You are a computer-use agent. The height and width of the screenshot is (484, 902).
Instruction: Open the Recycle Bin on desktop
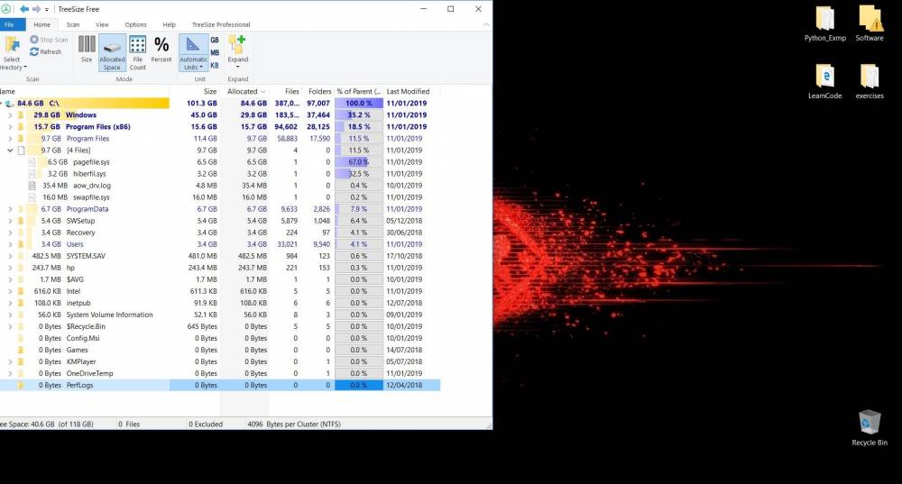(x=870, y=428)
